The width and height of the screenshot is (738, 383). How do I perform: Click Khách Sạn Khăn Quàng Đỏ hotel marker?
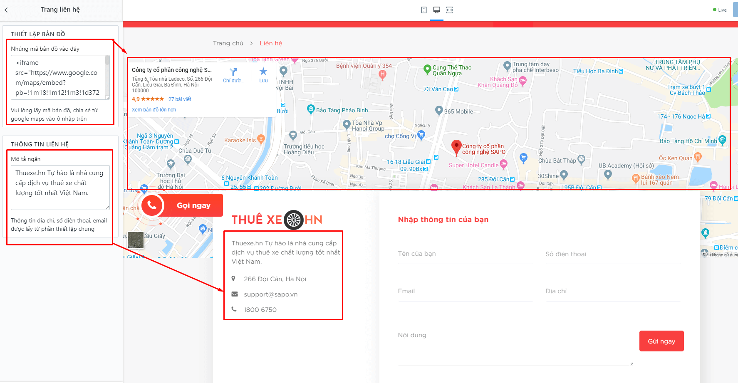pyautogui.click(x=523, y=81)
